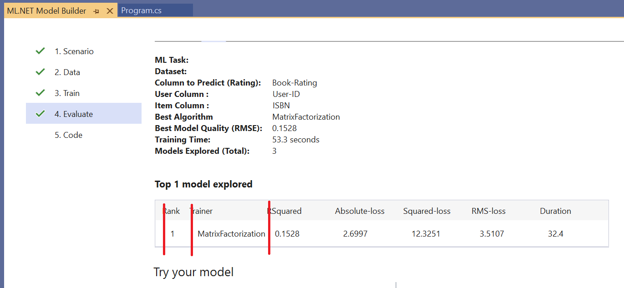
Task: Close the ML.NET Model Builder tab
Action: (x=109, y=10)
